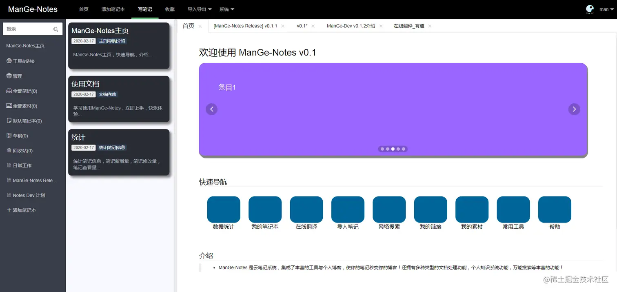Open 全部笔记 from the sidebar
This screenshot has height=292, width=617.
point(24,91)
